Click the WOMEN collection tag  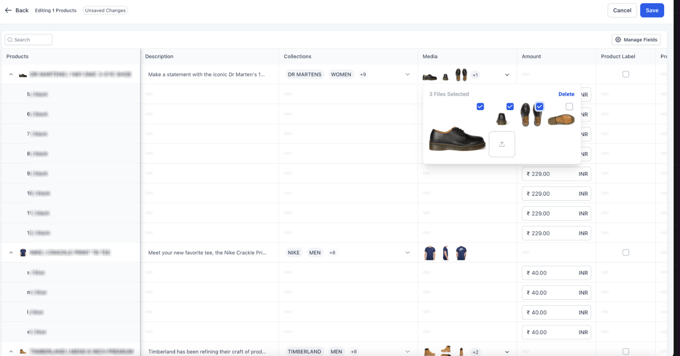tap(341, 74)
